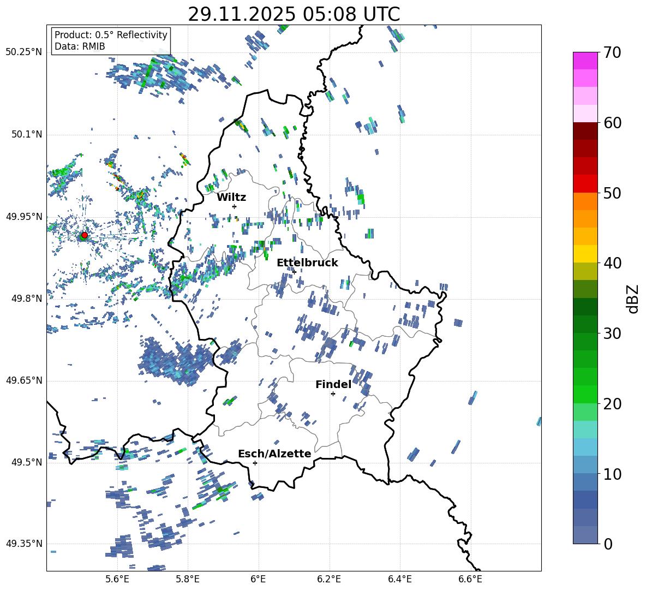Click the red radar site marker
The height and width of the screenshot is (590, 646).
point(84,235)
